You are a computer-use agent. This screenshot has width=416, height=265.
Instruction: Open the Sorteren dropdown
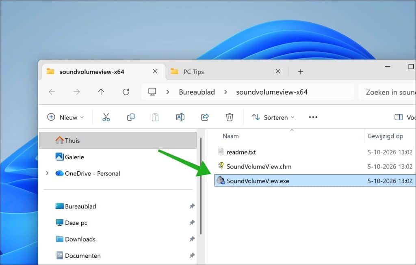click(273, 117)
